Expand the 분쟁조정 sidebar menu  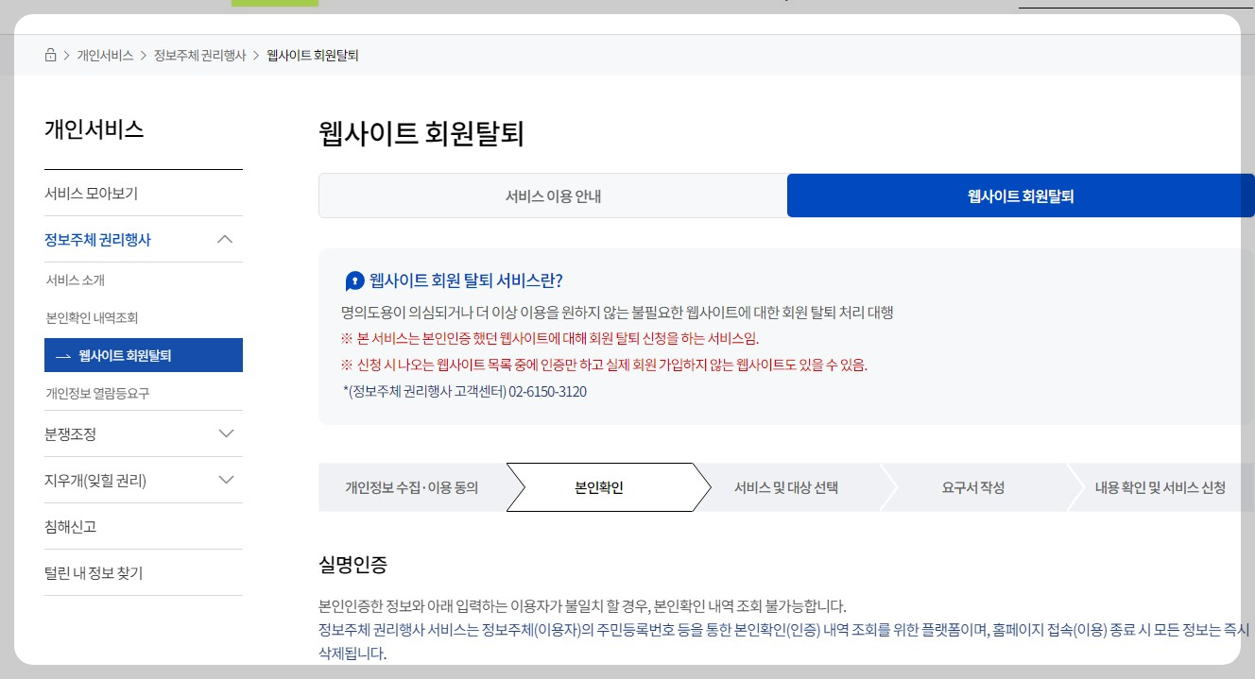225,433
